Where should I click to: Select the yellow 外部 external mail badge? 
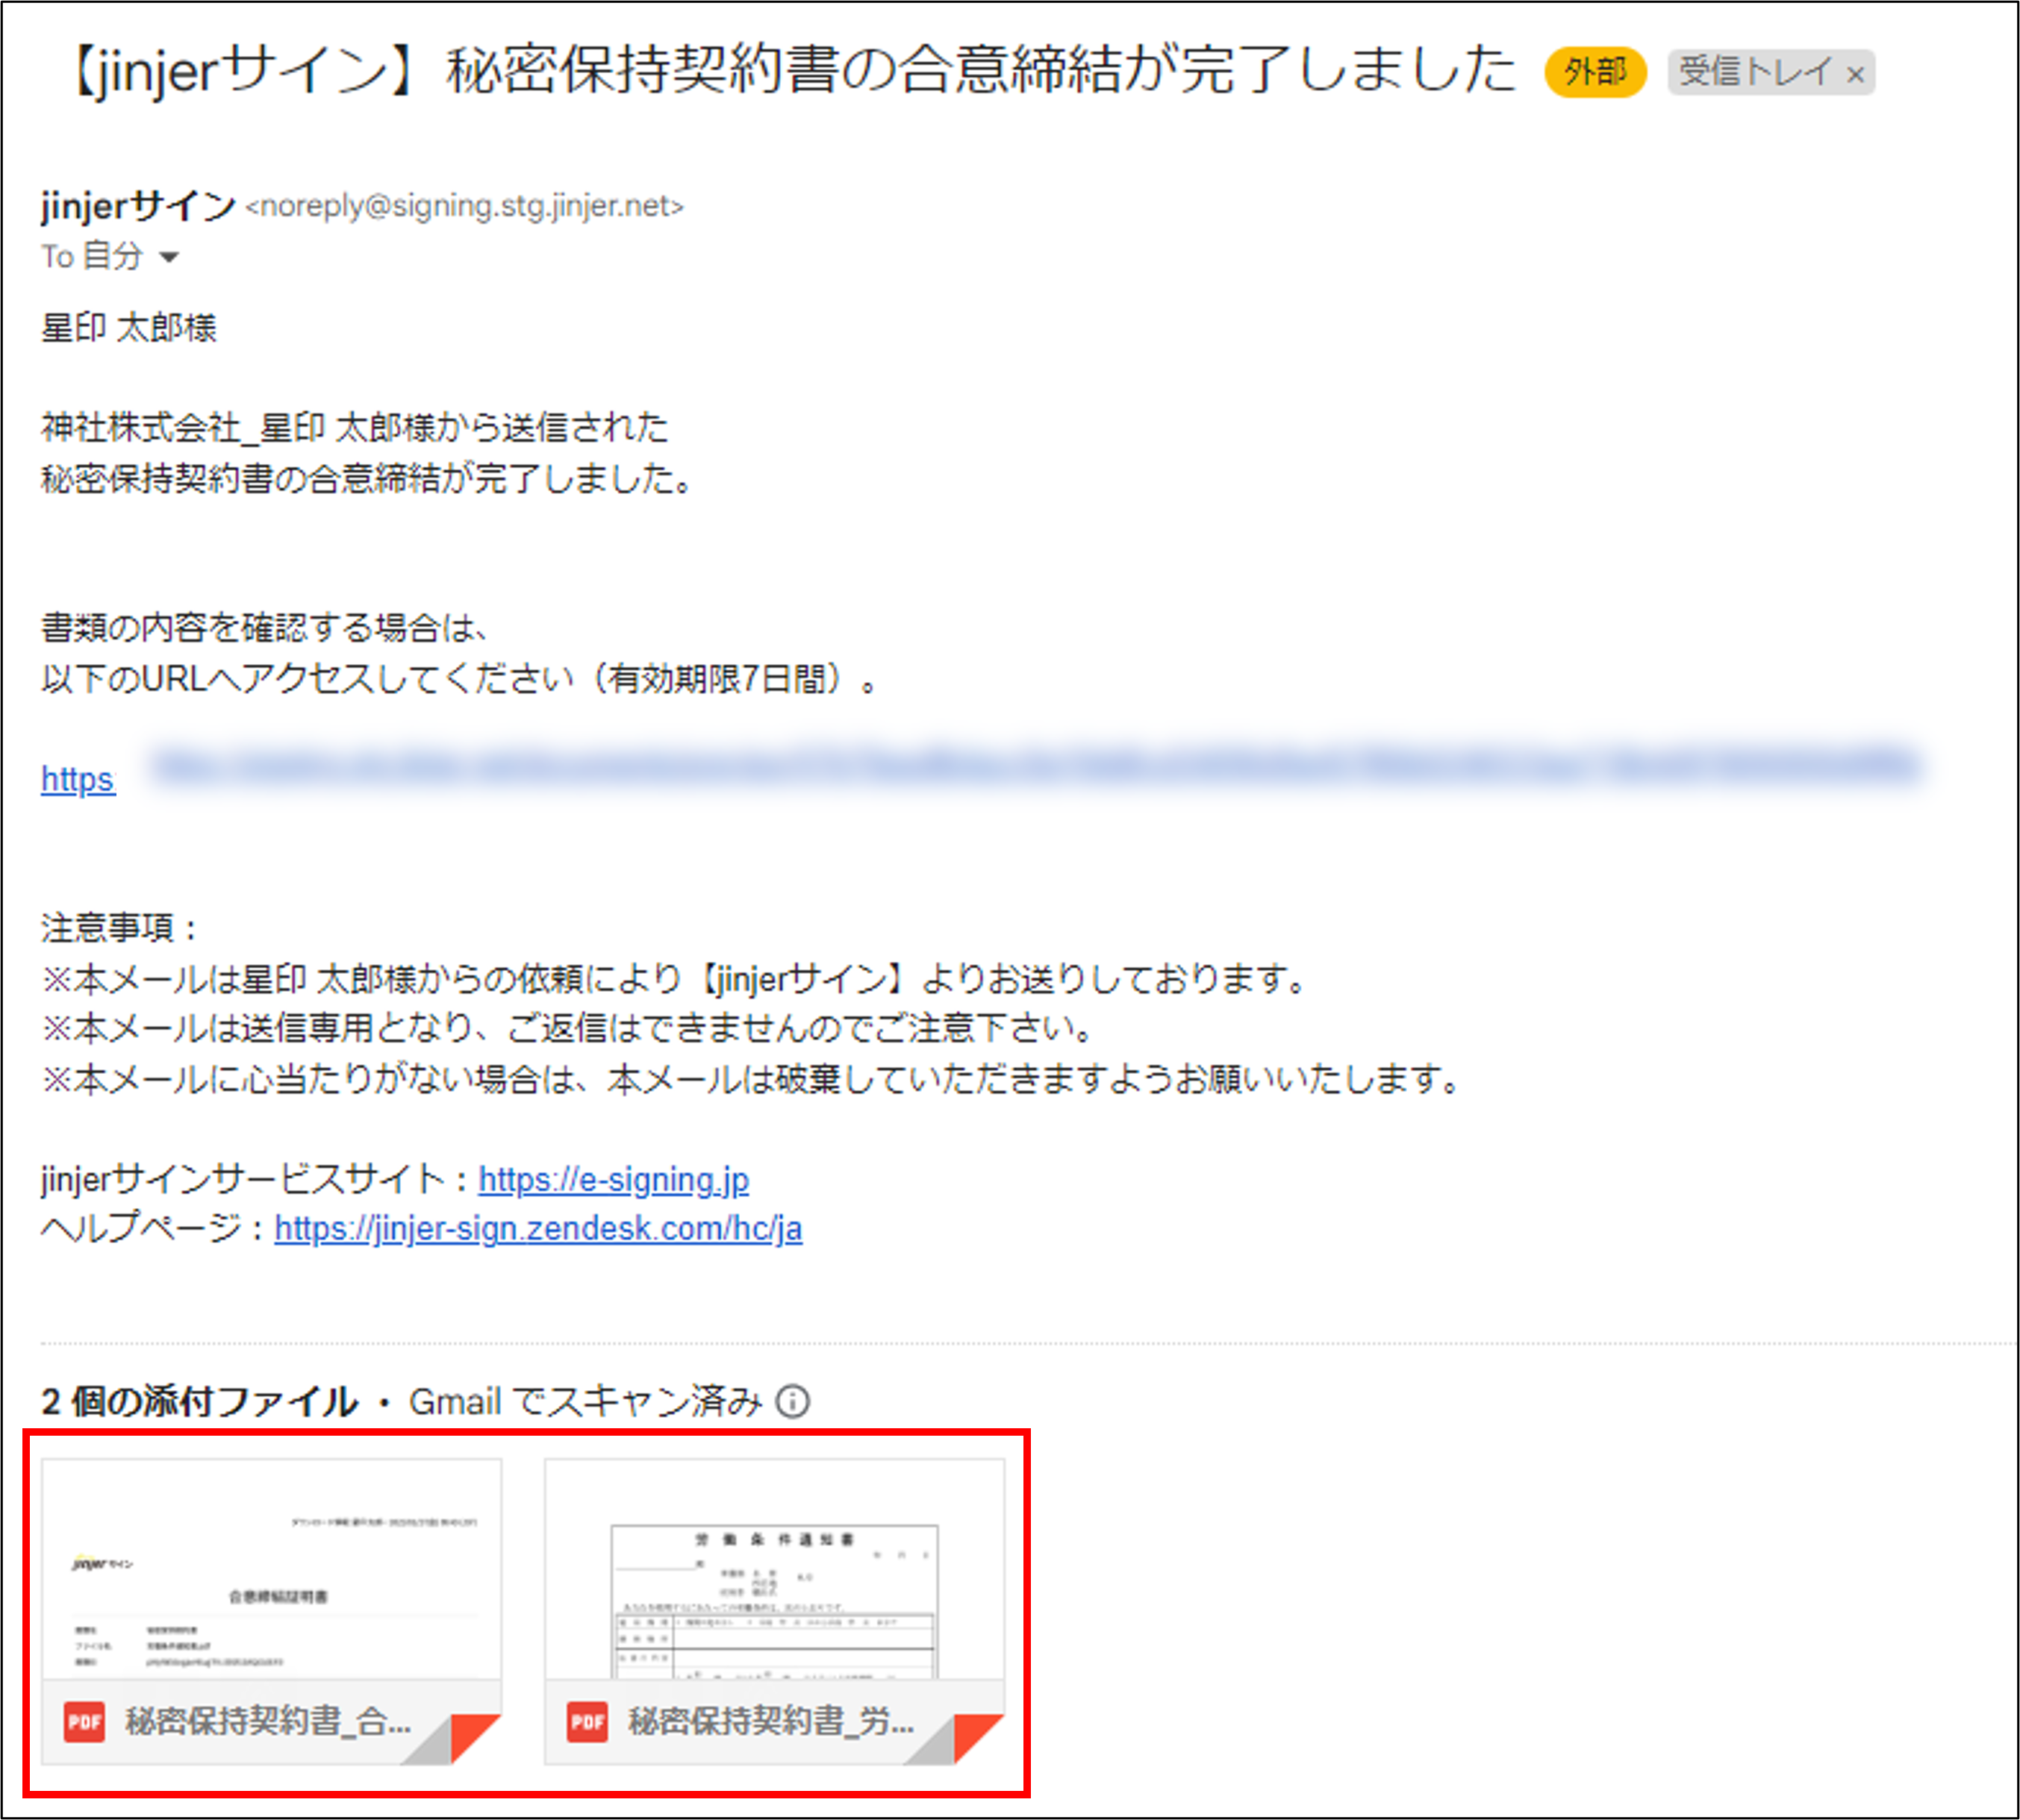tap(1596, 71)
